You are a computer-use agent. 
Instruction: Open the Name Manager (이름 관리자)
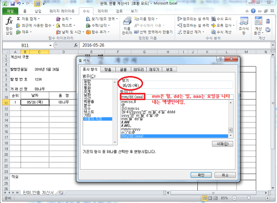click(x=127, y=26)
